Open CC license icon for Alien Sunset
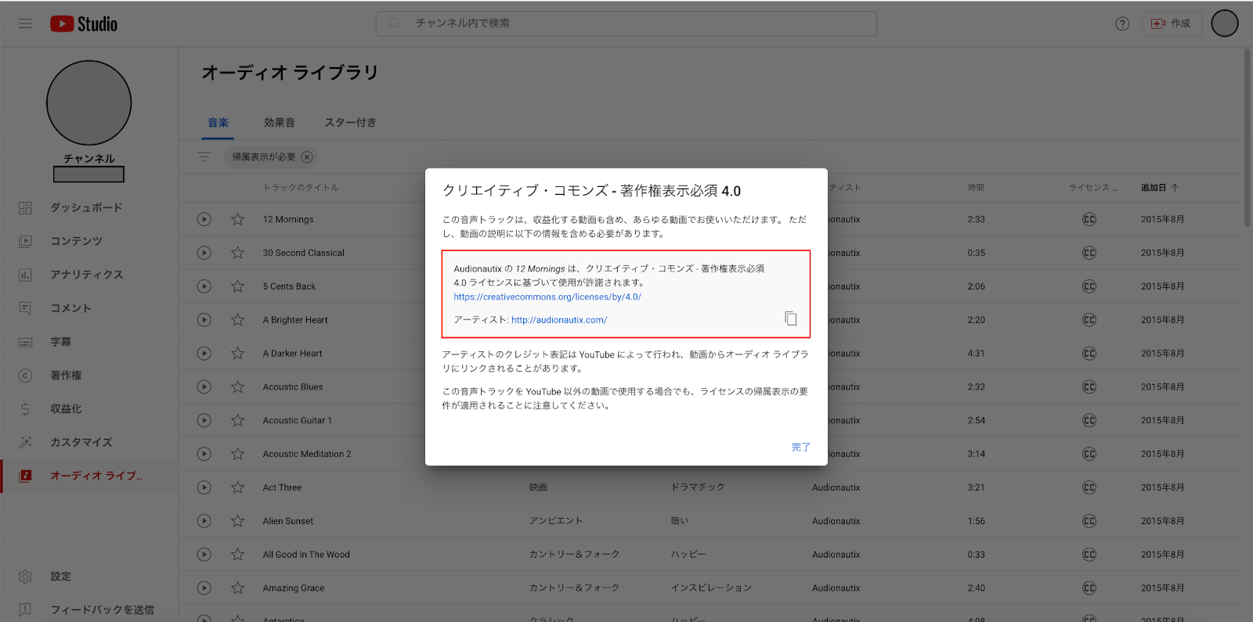1253x622 pixels. pyautogui.click(x=1089, y=521)
